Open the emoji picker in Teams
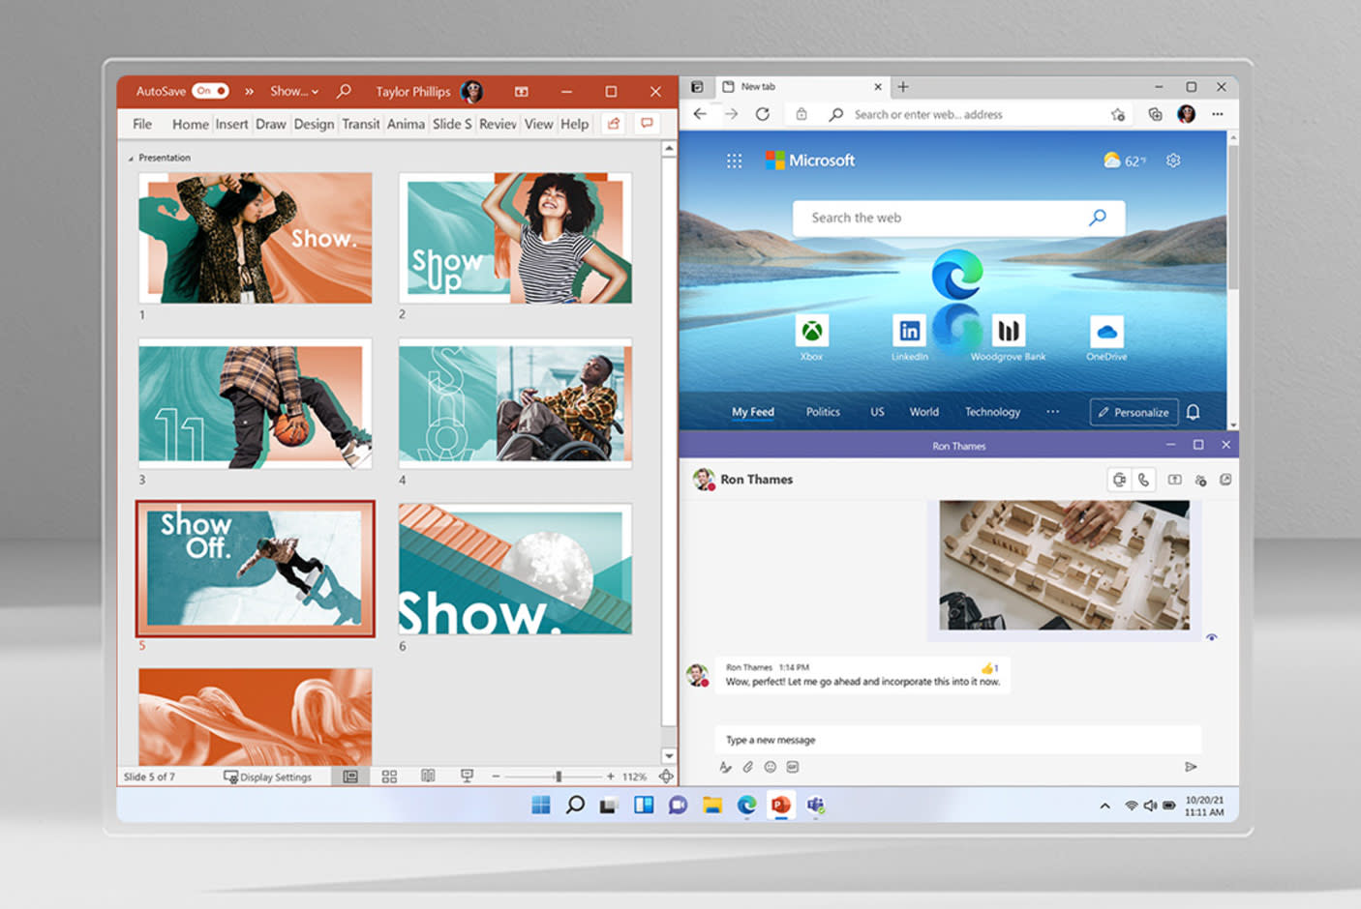 tap(771, 767)
